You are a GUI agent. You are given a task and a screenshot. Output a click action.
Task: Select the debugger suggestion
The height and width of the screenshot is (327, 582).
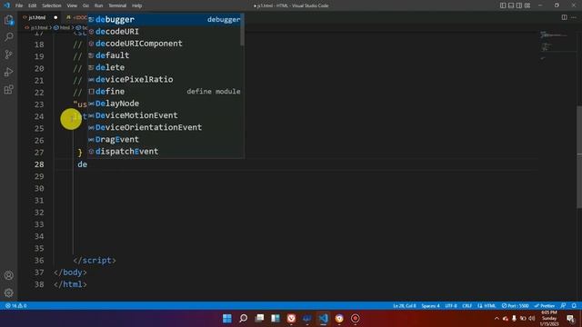(x=165, y=19)
